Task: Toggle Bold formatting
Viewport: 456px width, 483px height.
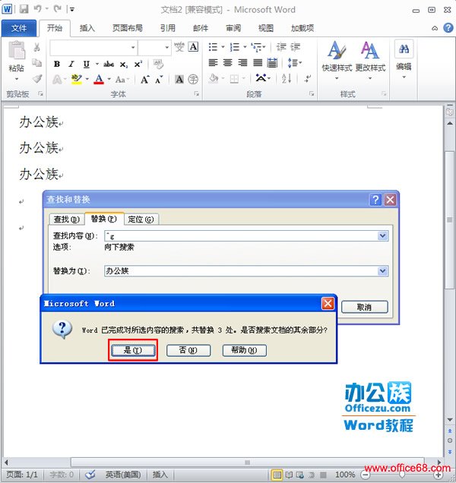Action: point(57,64)
